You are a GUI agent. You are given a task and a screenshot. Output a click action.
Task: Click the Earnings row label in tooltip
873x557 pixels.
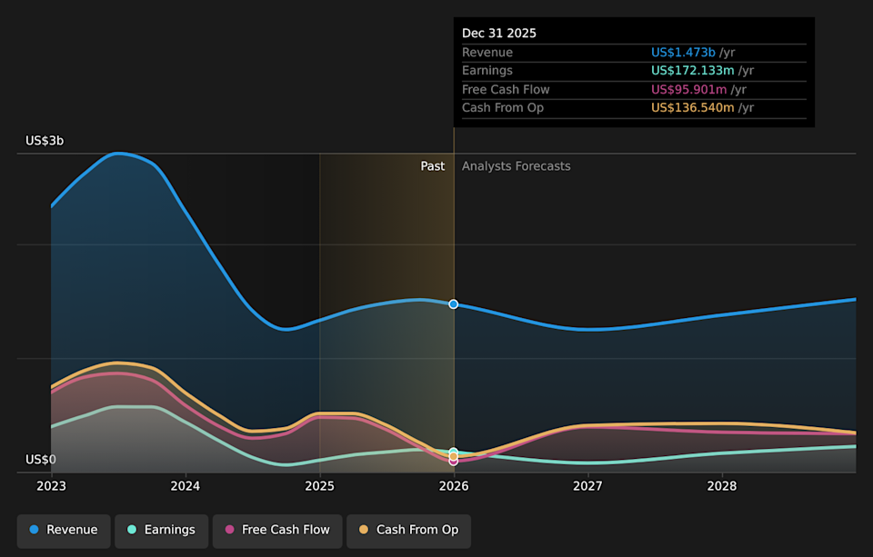coord(487,71)
